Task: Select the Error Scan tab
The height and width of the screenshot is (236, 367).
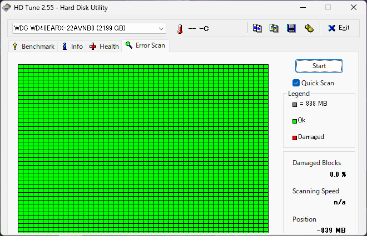Action: [x=145, y=45]
